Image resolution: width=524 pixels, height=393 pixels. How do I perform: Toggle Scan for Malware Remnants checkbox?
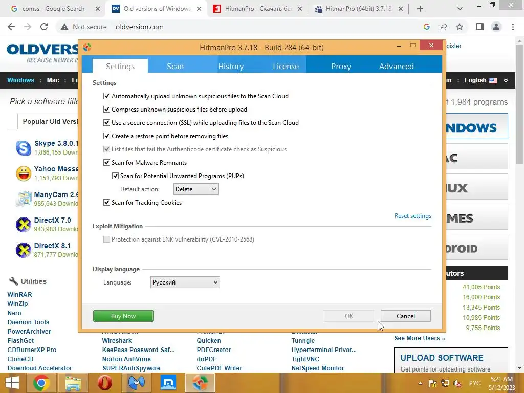click(x=106, y=162)
